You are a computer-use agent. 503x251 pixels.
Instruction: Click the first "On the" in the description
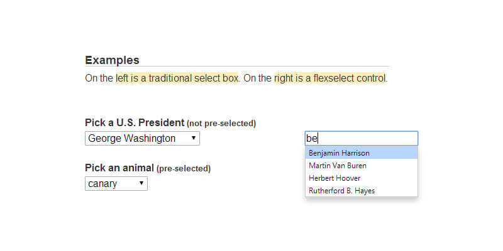coord(99,78)
